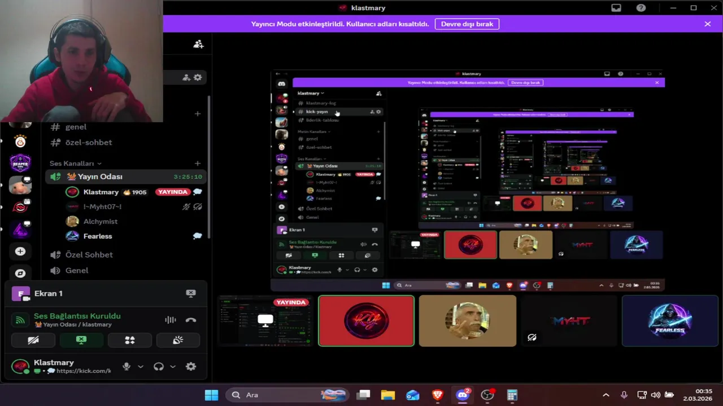The image size is (723, 406).
Task: Collapse the Ses Kanalları category
Action: 75,164
